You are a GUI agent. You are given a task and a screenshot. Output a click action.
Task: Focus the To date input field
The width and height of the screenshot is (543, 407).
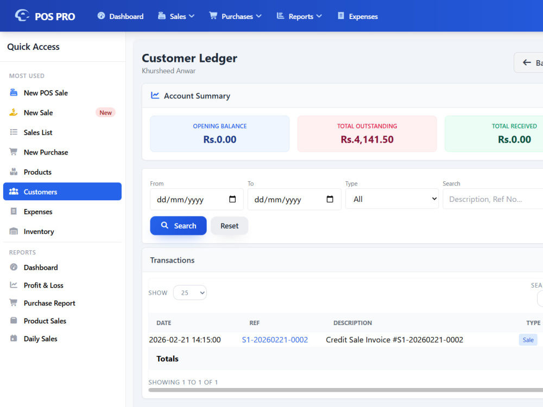[x=294, y=199]
